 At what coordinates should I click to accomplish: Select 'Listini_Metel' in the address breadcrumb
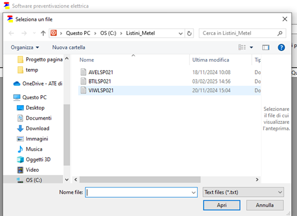click(x=140, y=33)
